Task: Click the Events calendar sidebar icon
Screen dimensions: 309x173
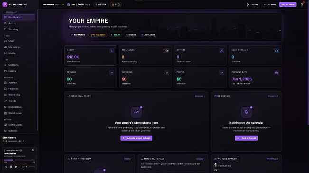Action: coord(5,71)
